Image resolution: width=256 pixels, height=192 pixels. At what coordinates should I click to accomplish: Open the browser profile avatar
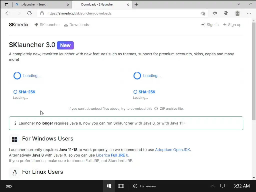237,13
